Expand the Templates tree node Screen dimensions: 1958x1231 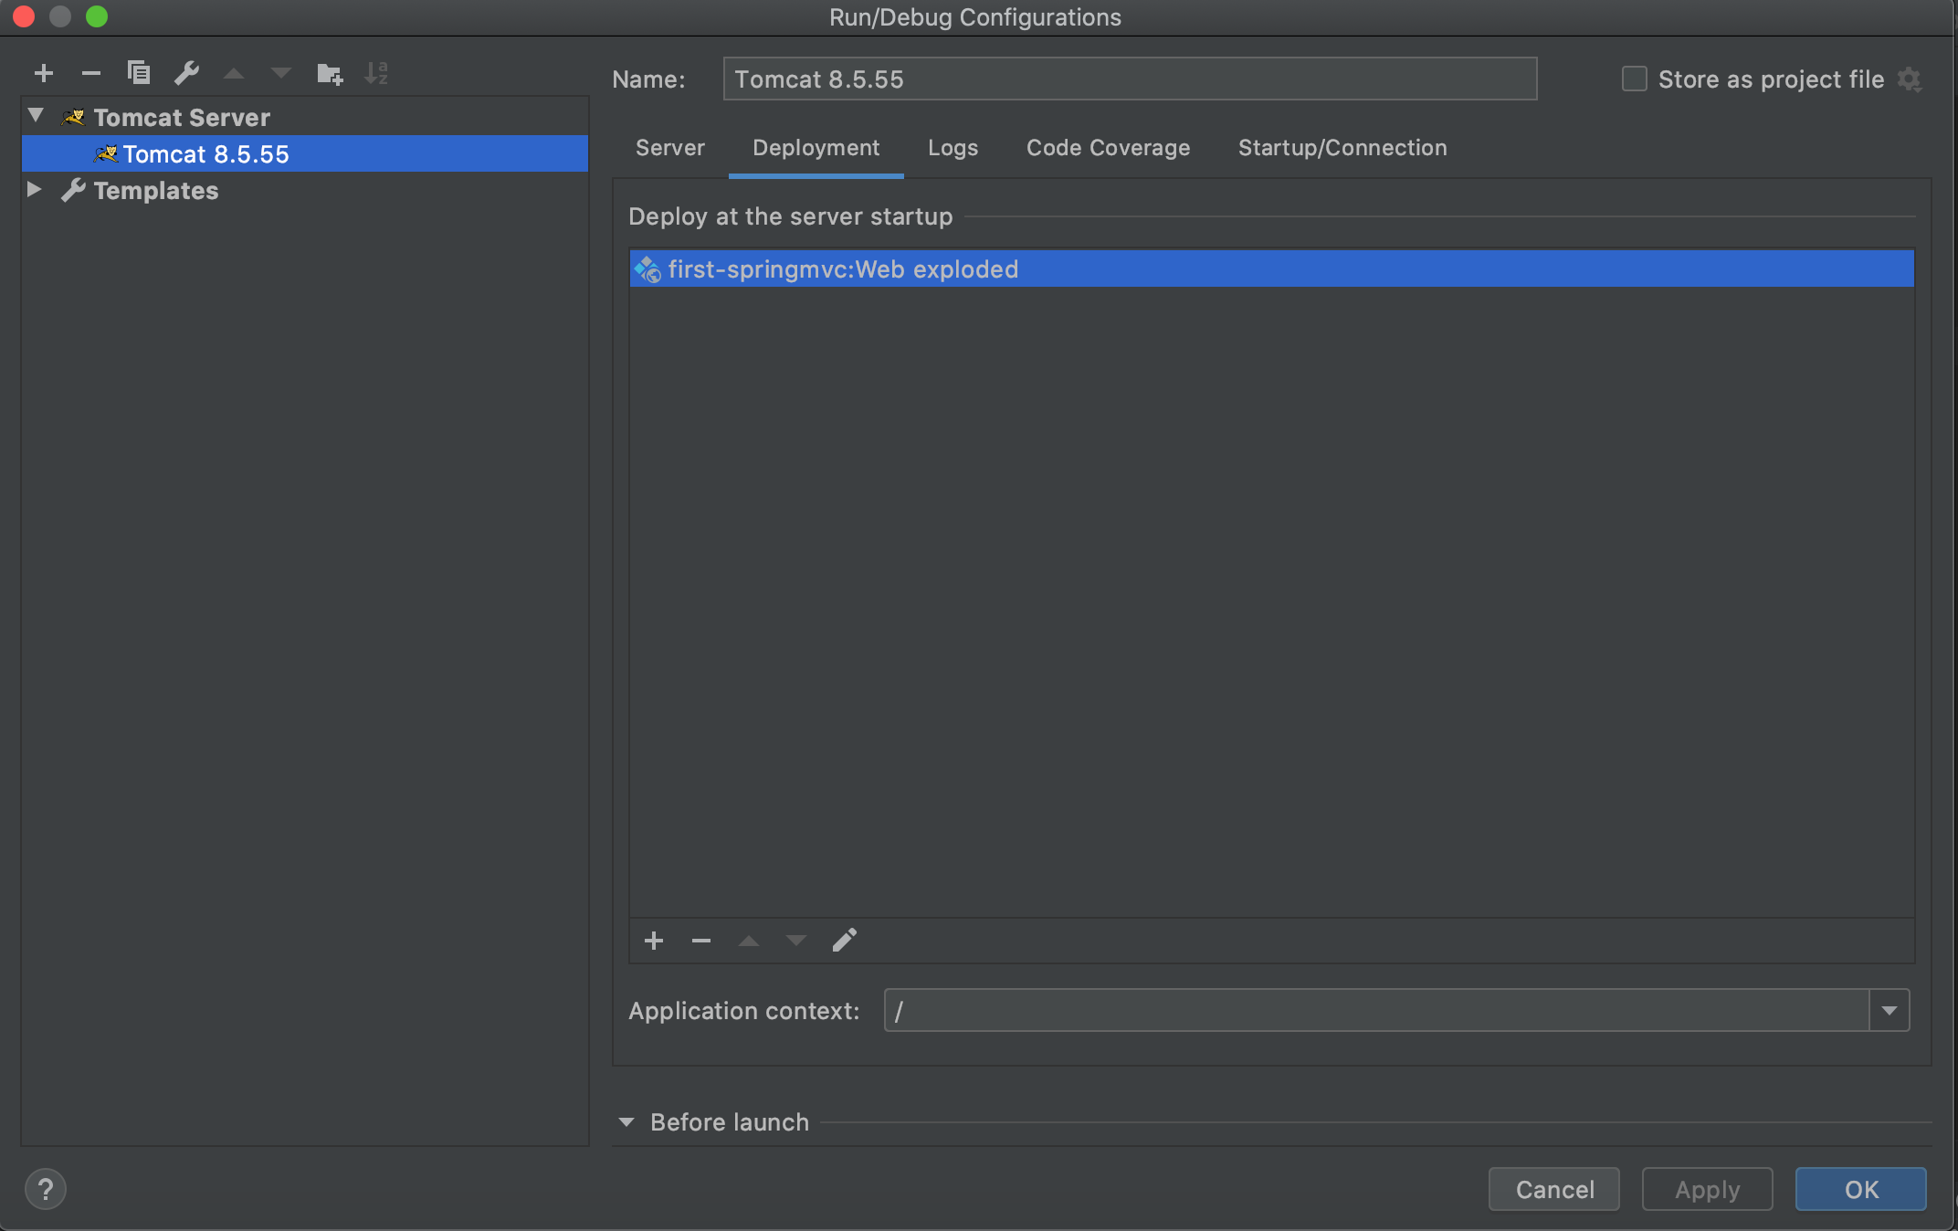point(34,189)
